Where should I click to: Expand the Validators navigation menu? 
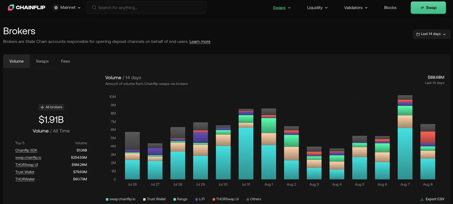click(x=356, y=8)
